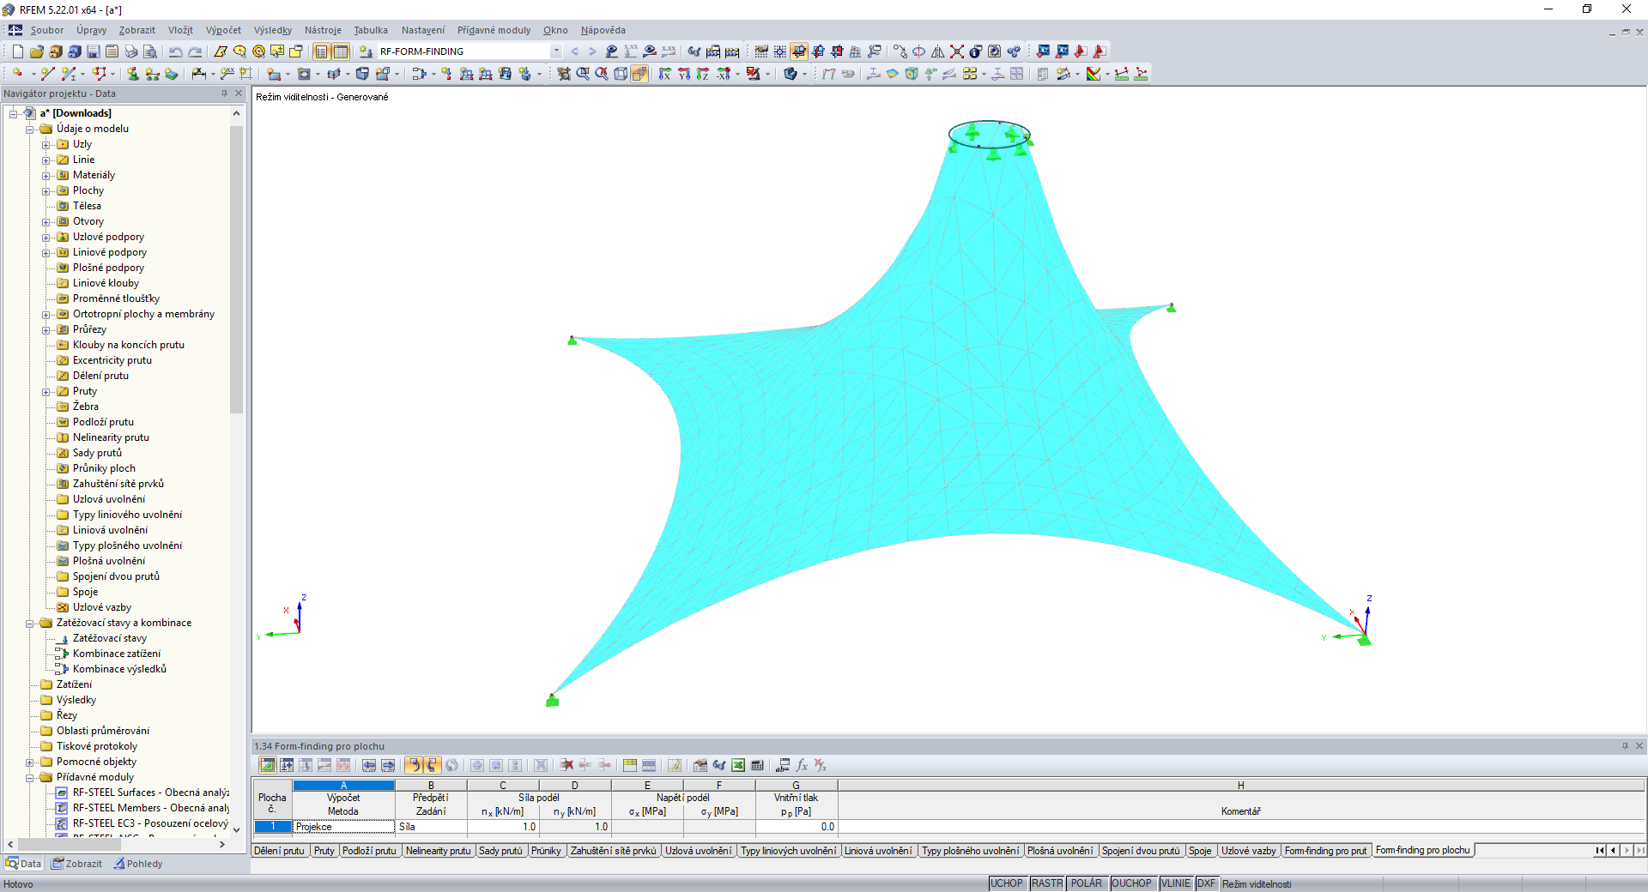1648x892 pixels.
Task: Click the show results eye icon
Action: click(x=650, y=51)
